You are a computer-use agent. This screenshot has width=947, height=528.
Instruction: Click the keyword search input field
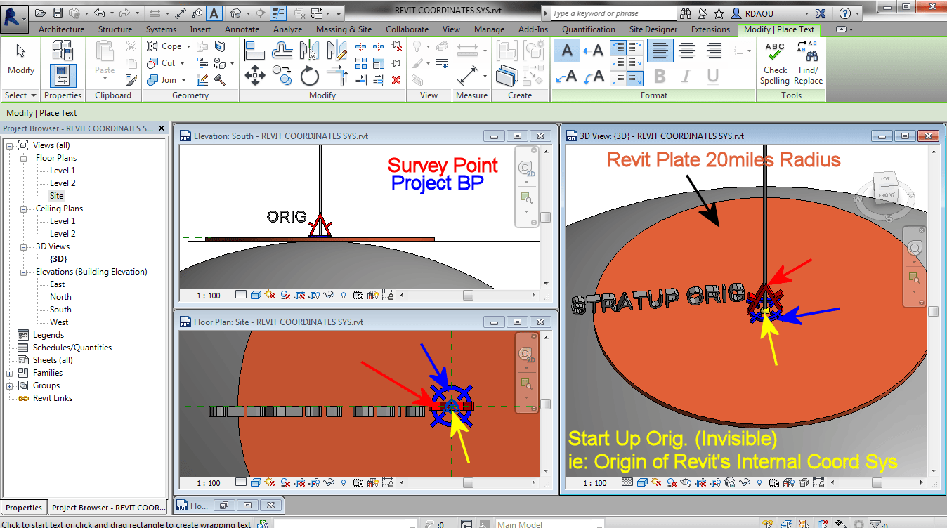pos(613,13)
